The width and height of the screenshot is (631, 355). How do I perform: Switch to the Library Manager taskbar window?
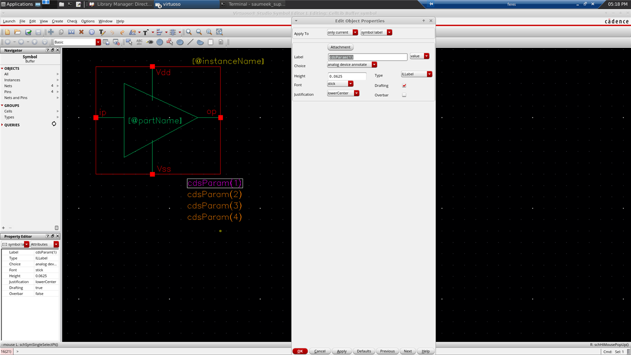pyautogui.click(x=121, y=4)
